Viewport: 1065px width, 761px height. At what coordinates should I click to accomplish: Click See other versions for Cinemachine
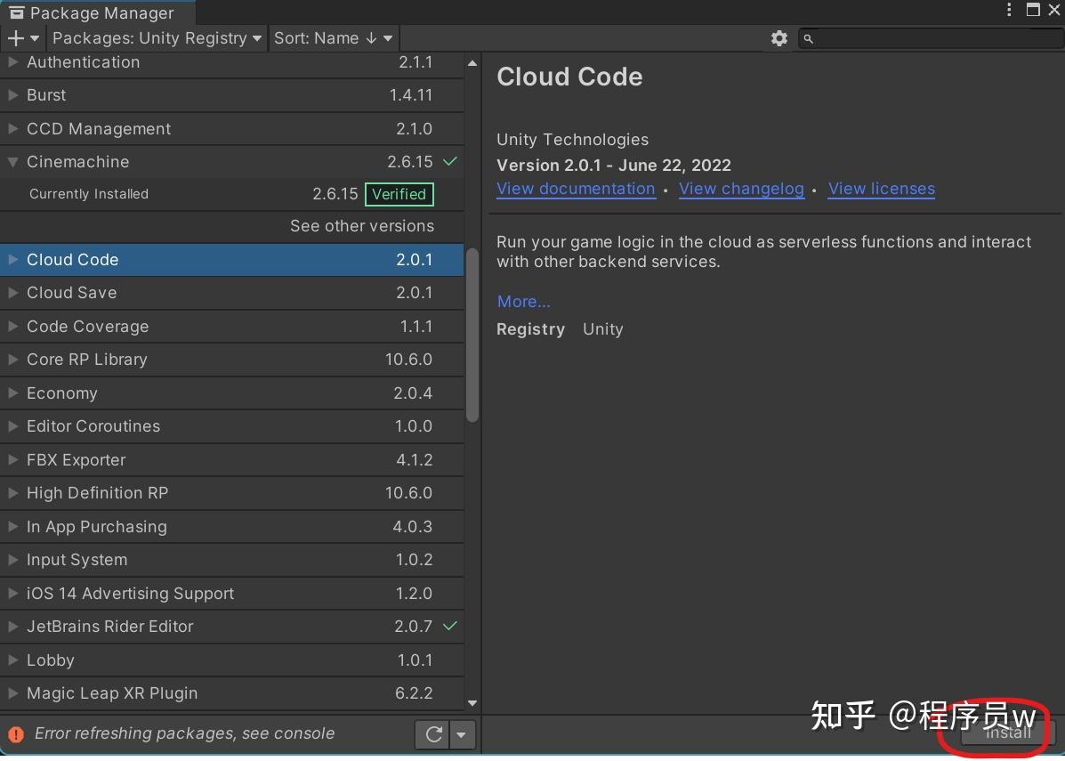click(x=362, y=226)
